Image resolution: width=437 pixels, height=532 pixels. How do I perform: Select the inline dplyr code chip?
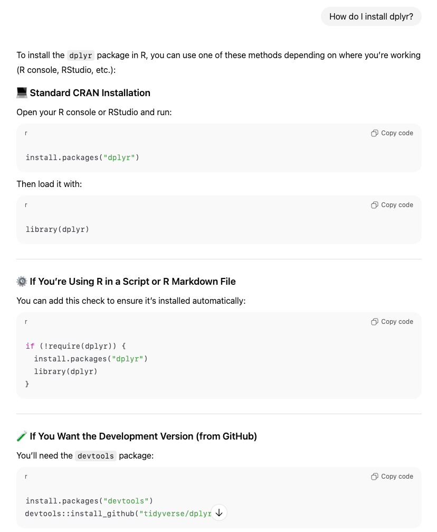[x=80, y=55]
